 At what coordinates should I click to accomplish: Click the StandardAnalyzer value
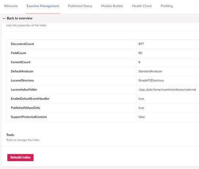pyautogui.click(x=150, y=71)
